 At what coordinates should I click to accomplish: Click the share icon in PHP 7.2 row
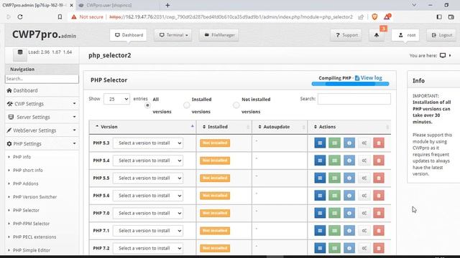pyautogui.click(x=364, y=249)
